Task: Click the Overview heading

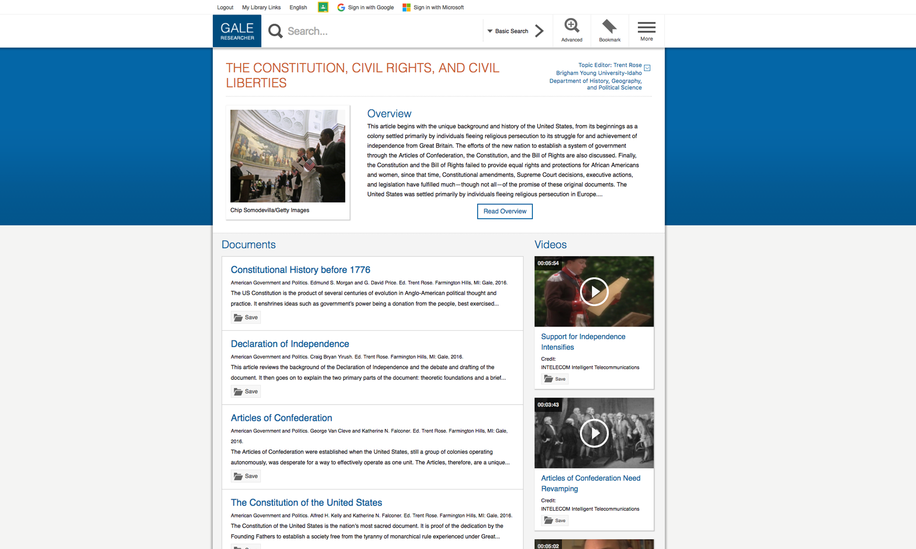Action: click(x=389, y=113)
